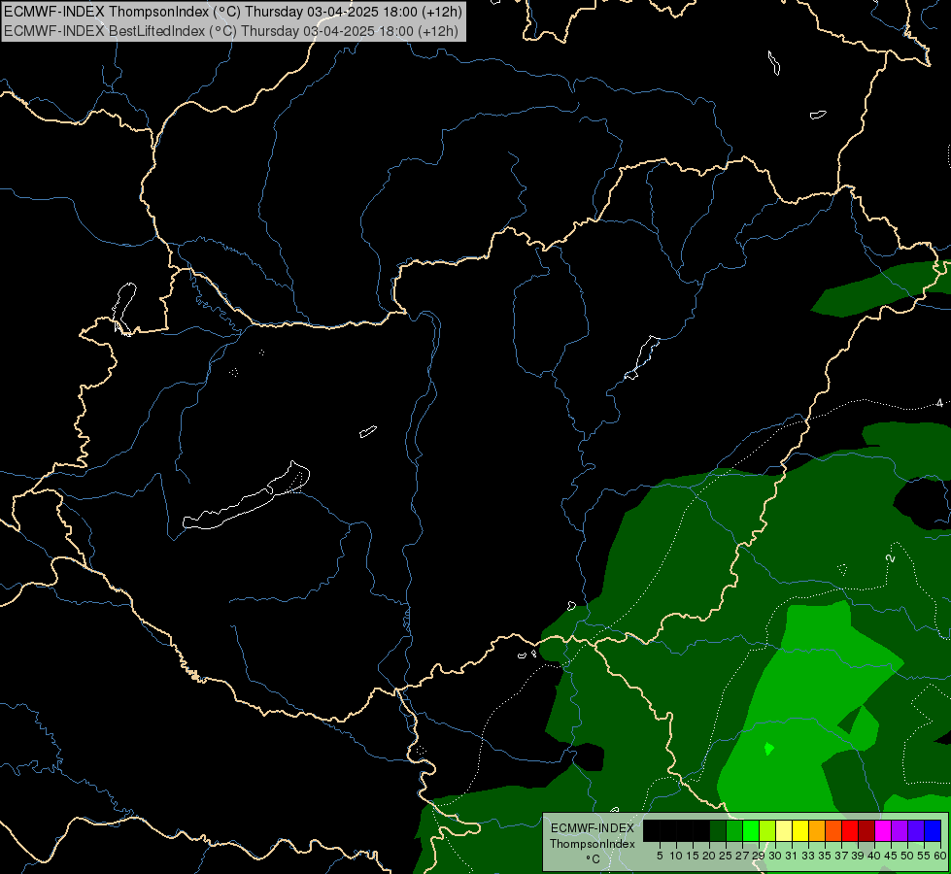Pick the medium green 25–27 legend swatch
Screen dimensions: 951x874
[734, 830]
